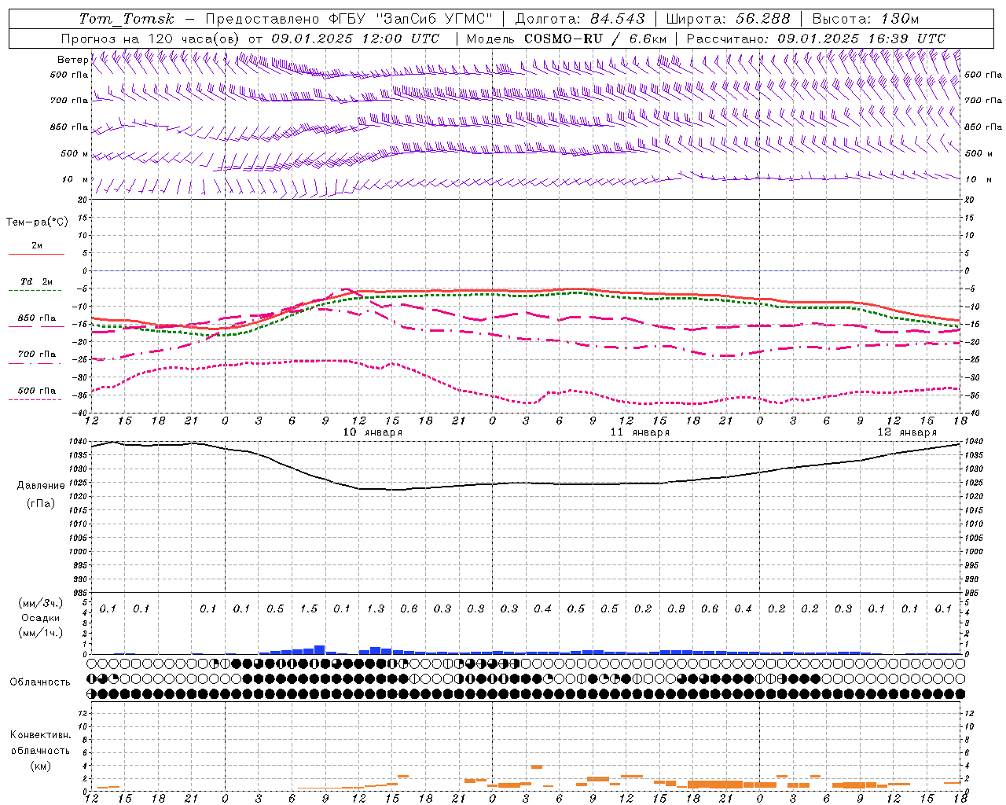This screenshot has height=805, width=1006.
Task: Click the 3-hour precipitation value "1.5"
Action: (x=309, y=609)
